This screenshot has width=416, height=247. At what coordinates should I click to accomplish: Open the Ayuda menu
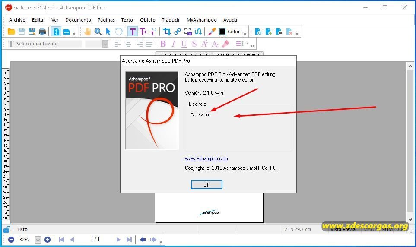coord(230,20)
